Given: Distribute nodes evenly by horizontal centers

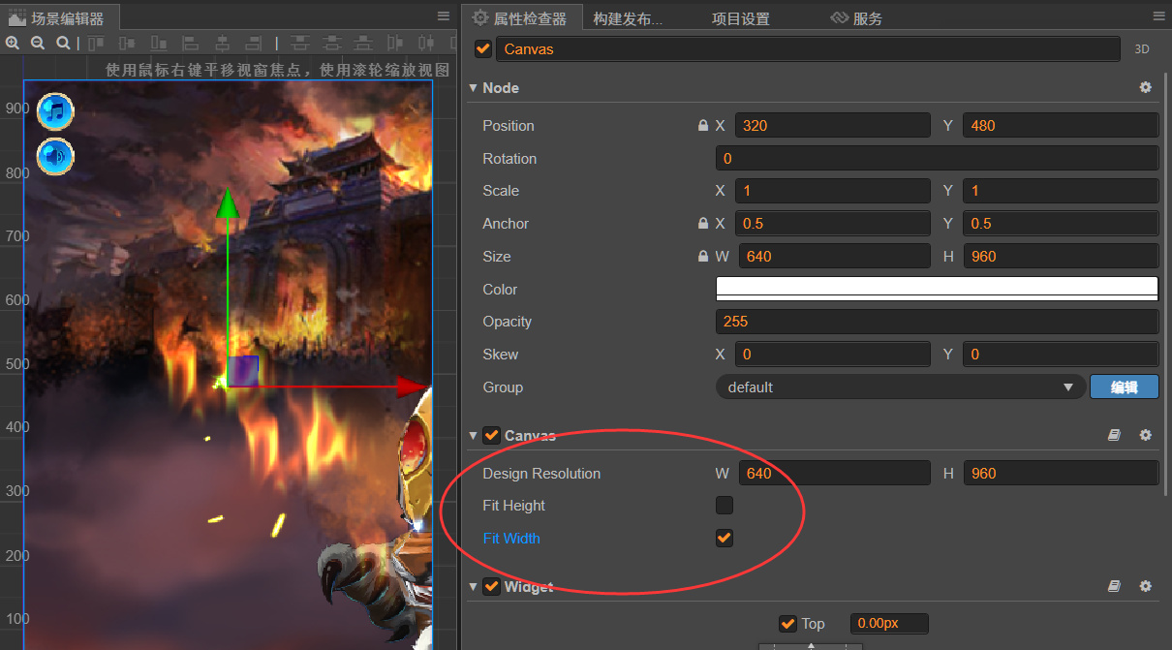Looking at the screenshot, I should [426, 43].
